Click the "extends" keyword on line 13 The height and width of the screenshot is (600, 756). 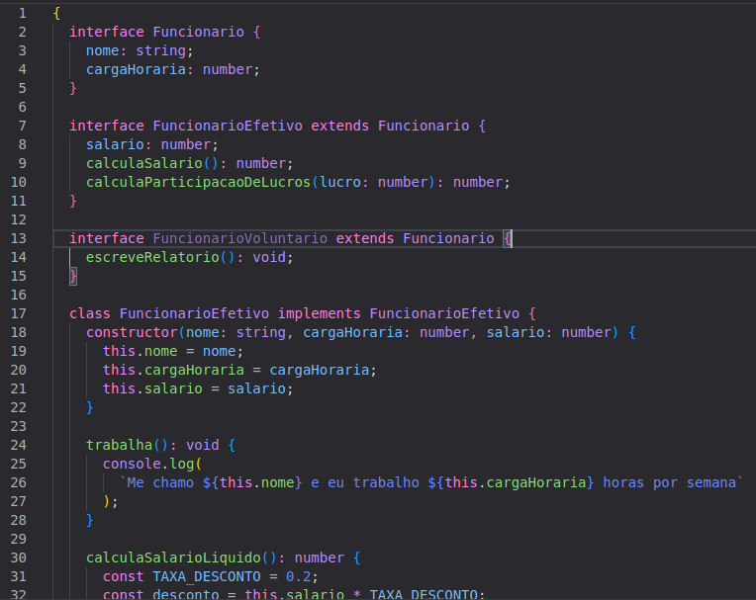click(x=365, y=238)
